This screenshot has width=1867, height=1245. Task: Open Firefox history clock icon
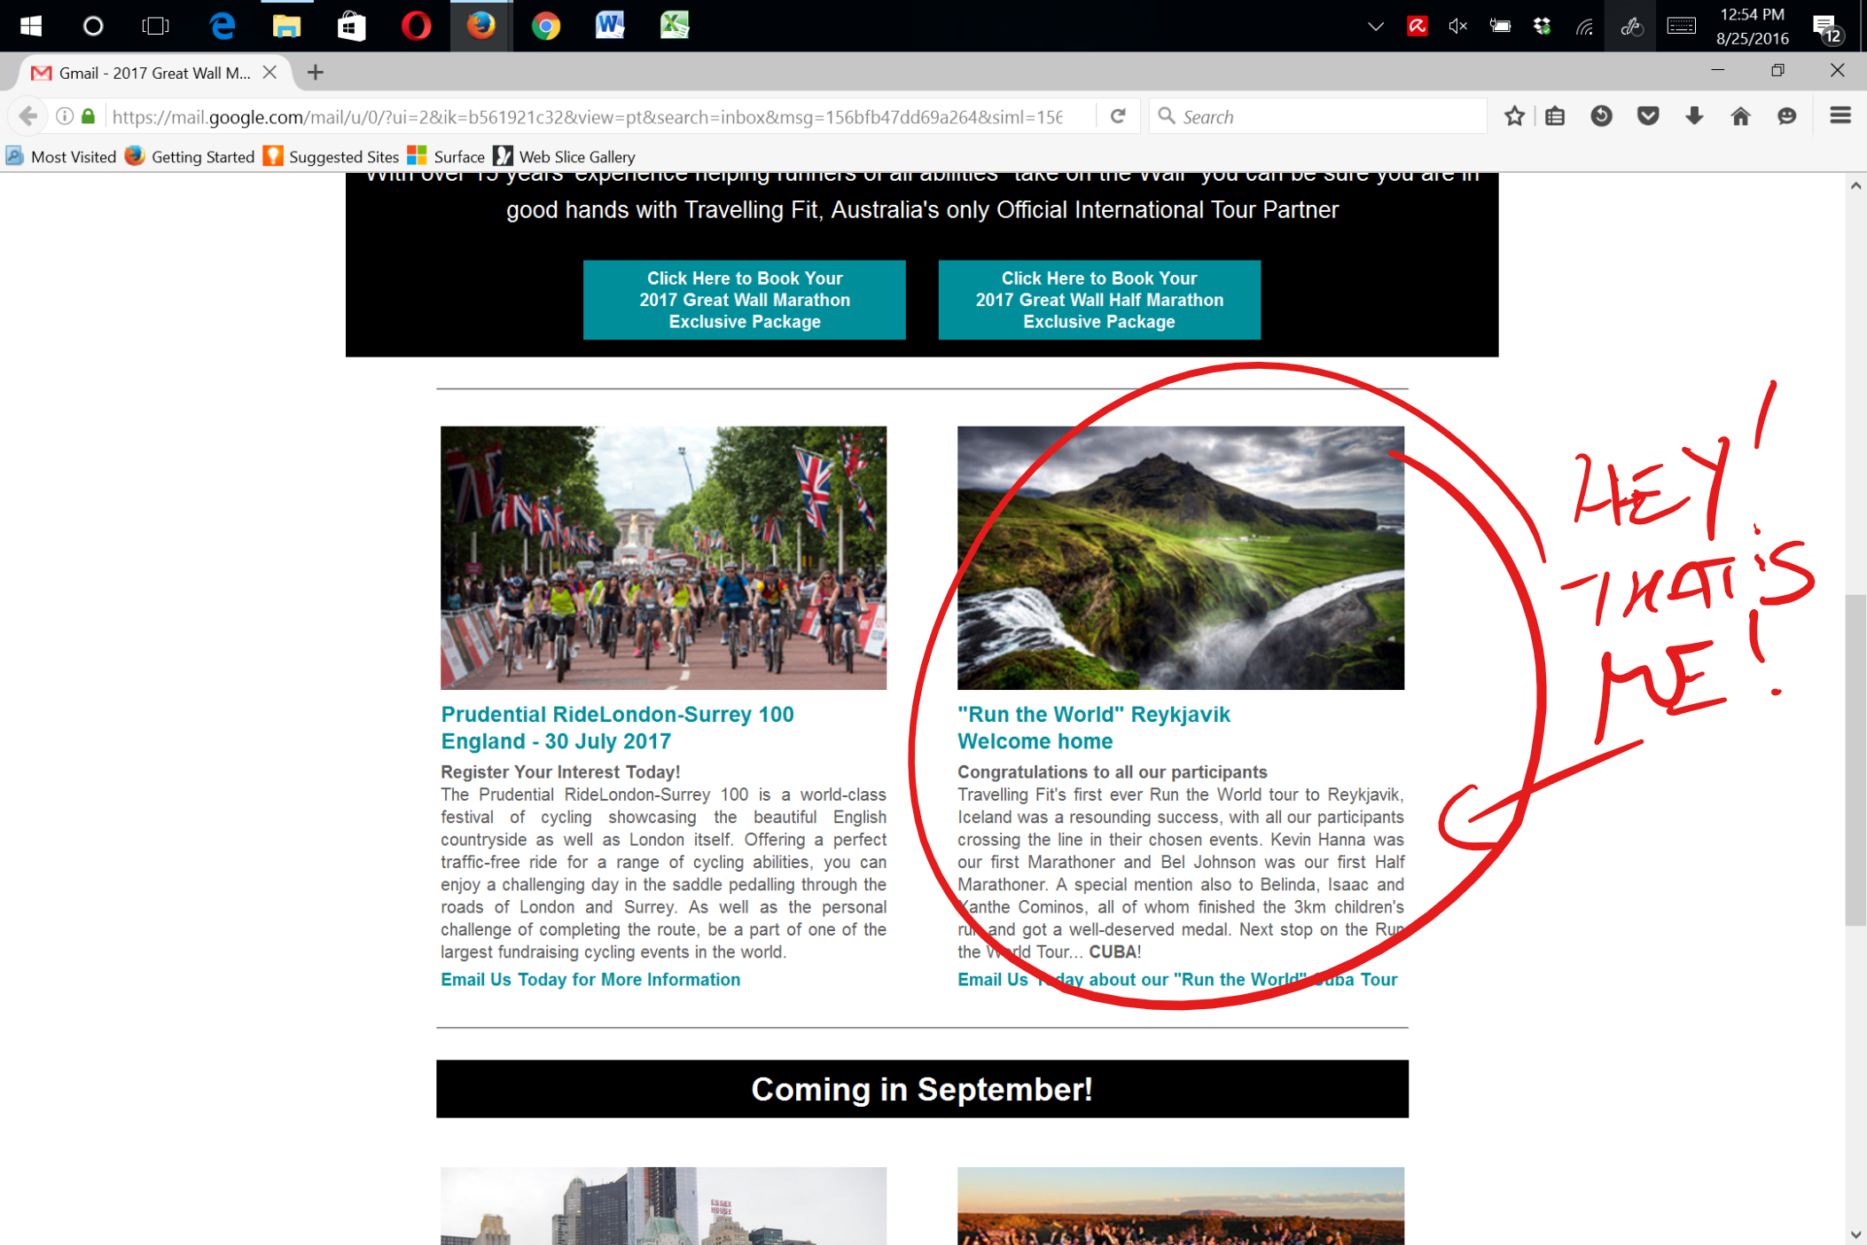(1601, 116)
